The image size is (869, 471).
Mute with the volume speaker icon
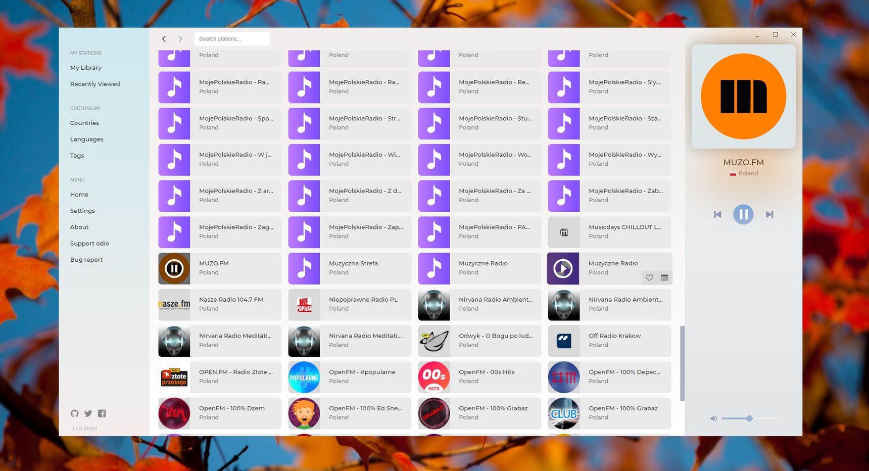tap(713, 418)
